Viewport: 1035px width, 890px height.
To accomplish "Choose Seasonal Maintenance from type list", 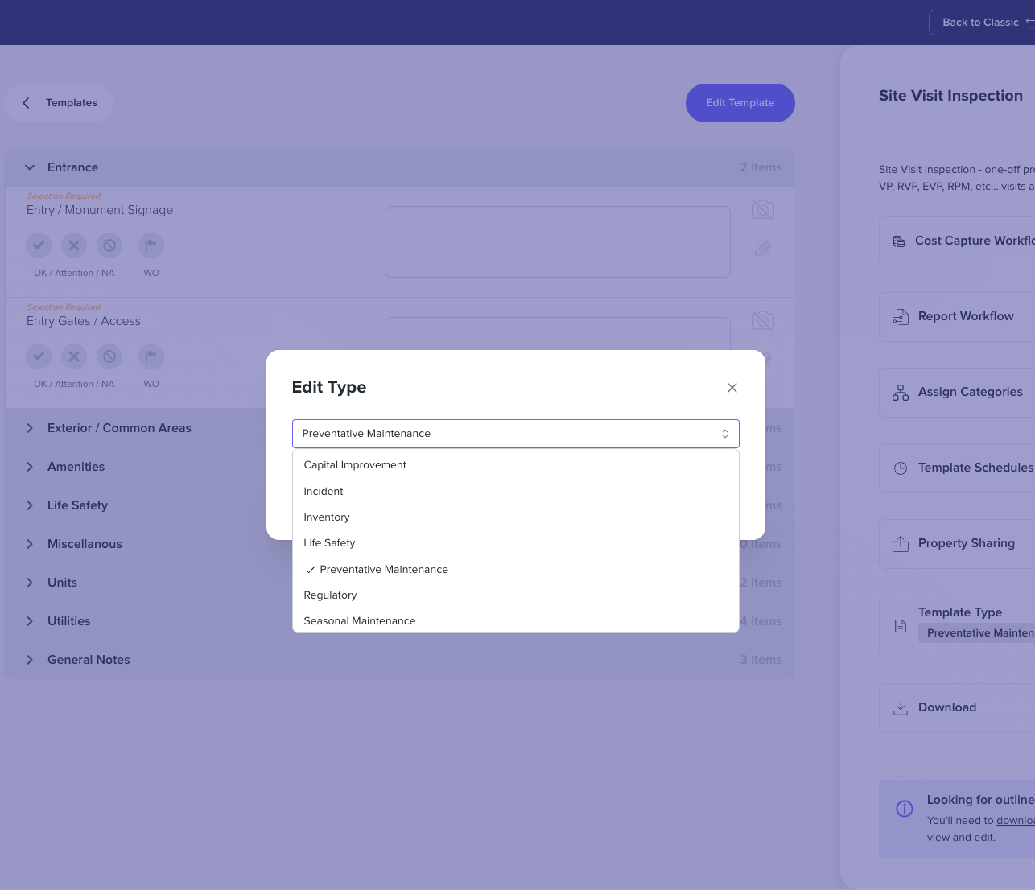I will pyautogui.click(x=515, y=621).
